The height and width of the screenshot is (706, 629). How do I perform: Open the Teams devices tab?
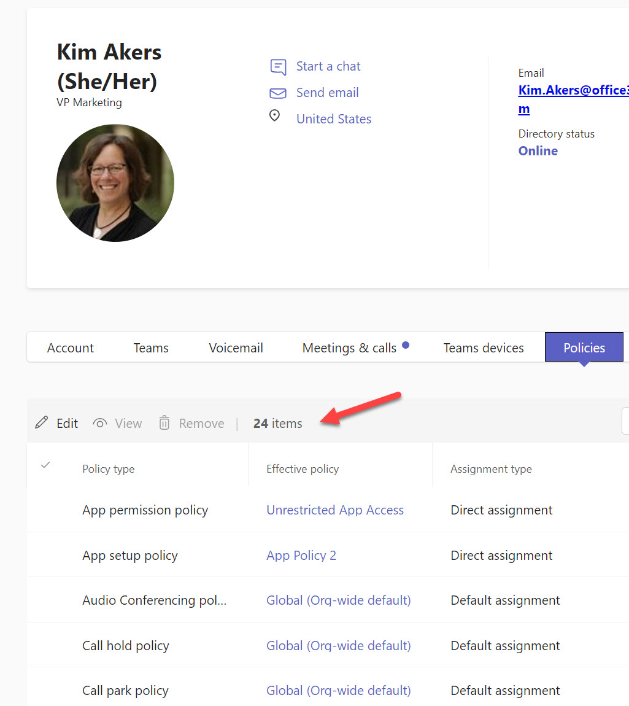tap(484, 347)
